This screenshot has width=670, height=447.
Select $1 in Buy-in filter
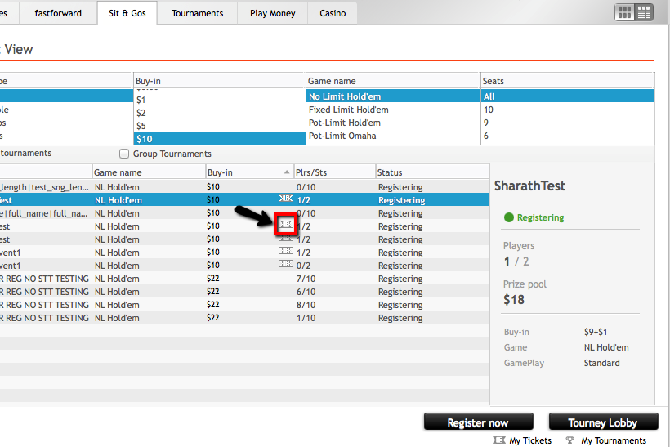[220, 100]
